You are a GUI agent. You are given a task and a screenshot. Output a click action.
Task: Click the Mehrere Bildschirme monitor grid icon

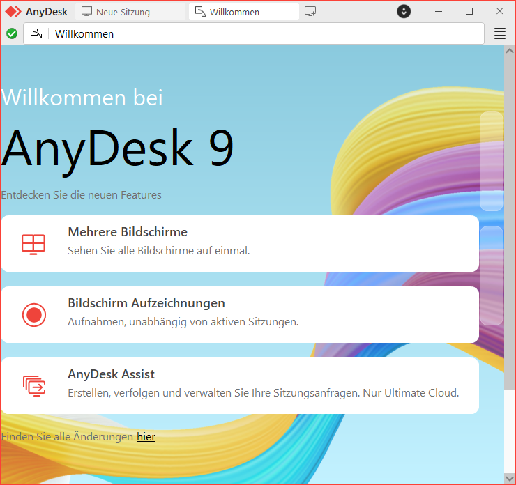click(x=33, y=244)
